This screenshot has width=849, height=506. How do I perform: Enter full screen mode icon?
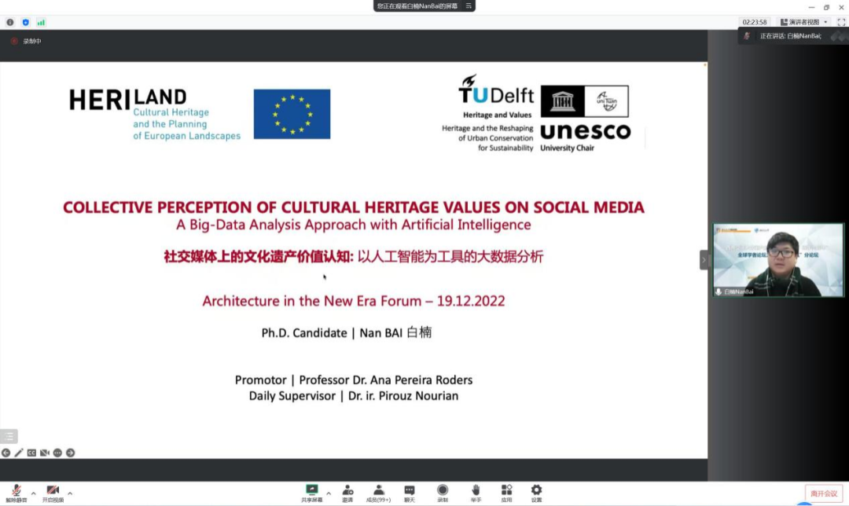pyautogui.click(x=840, y=22)
